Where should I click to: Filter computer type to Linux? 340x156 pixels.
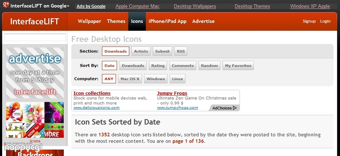[178, 79]
